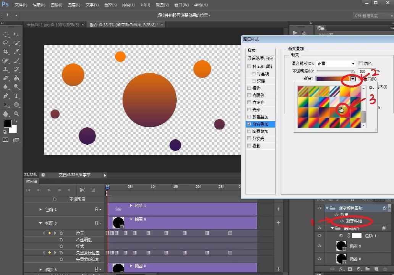This screenshot has height=275, width=394.
Task: Open gradient preset gear menu
Action: point(371,88)
